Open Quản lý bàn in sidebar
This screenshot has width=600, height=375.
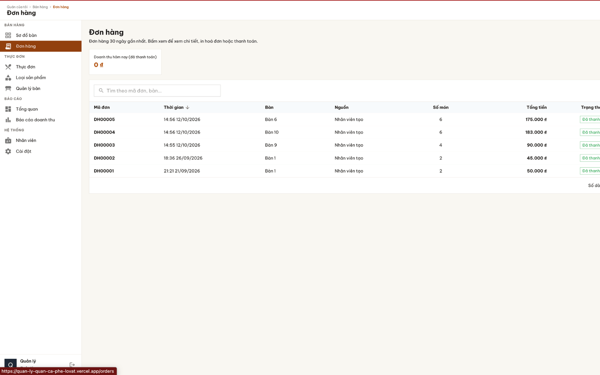(x=40, y=88)
